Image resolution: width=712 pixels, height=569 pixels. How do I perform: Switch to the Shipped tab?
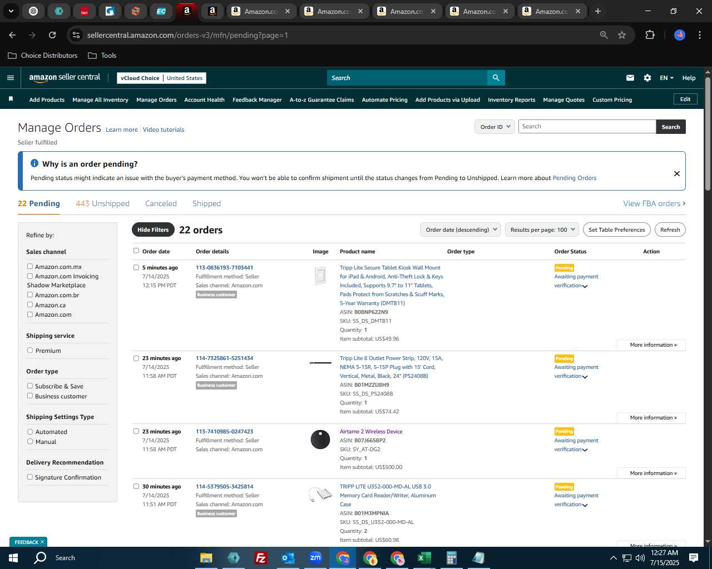tap(206, 203)
